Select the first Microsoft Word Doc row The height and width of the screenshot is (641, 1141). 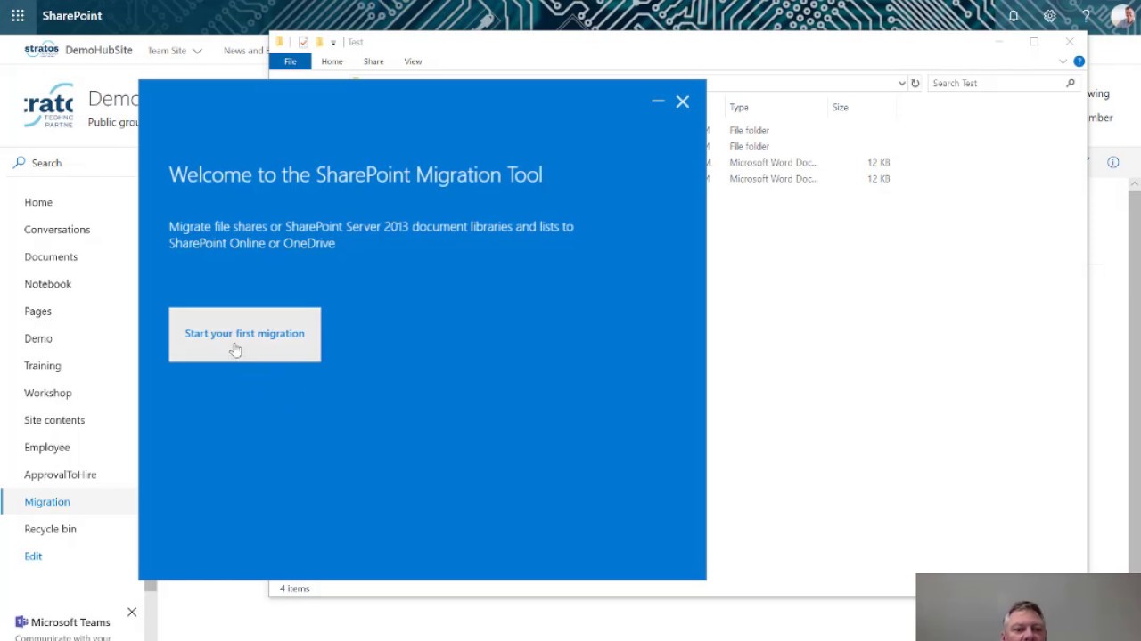[x=802, y=162]
